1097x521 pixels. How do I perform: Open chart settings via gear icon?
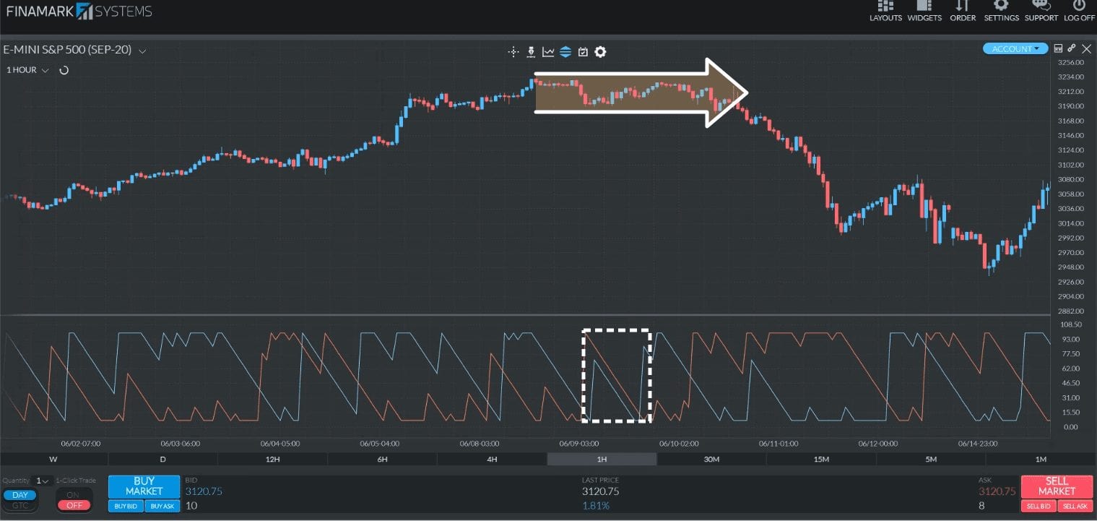click(599, 51)
